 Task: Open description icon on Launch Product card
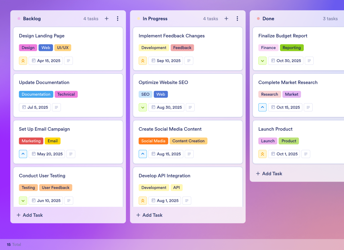click(306, 154)
